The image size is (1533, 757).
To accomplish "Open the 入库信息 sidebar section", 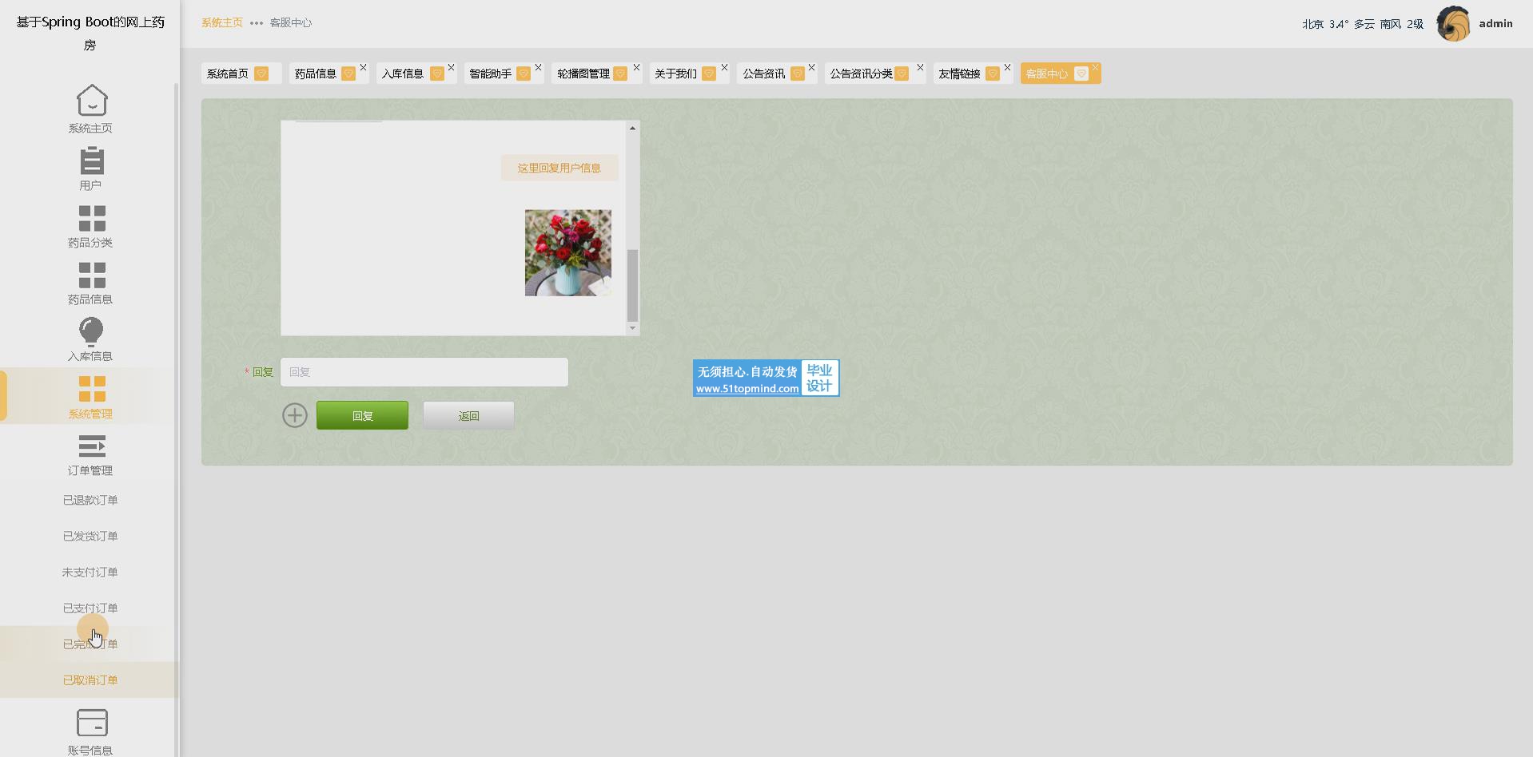I will (90, 340).
